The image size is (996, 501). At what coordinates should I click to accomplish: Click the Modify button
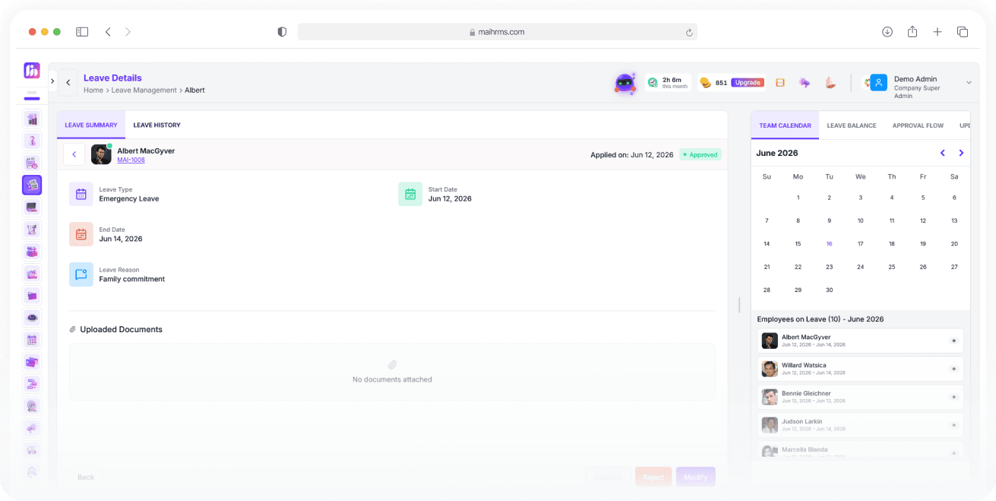click(695, 477)
